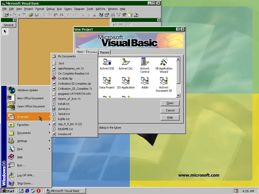Image resolution: width=259 pixels, height=194 pixels.
Task: Click the Find binoculars icon
Action: 62,15
